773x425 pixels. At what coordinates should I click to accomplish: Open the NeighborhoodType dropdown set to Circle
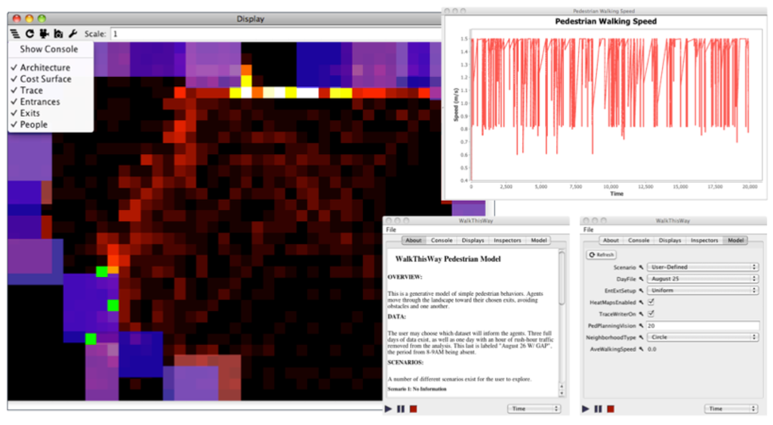704,337
